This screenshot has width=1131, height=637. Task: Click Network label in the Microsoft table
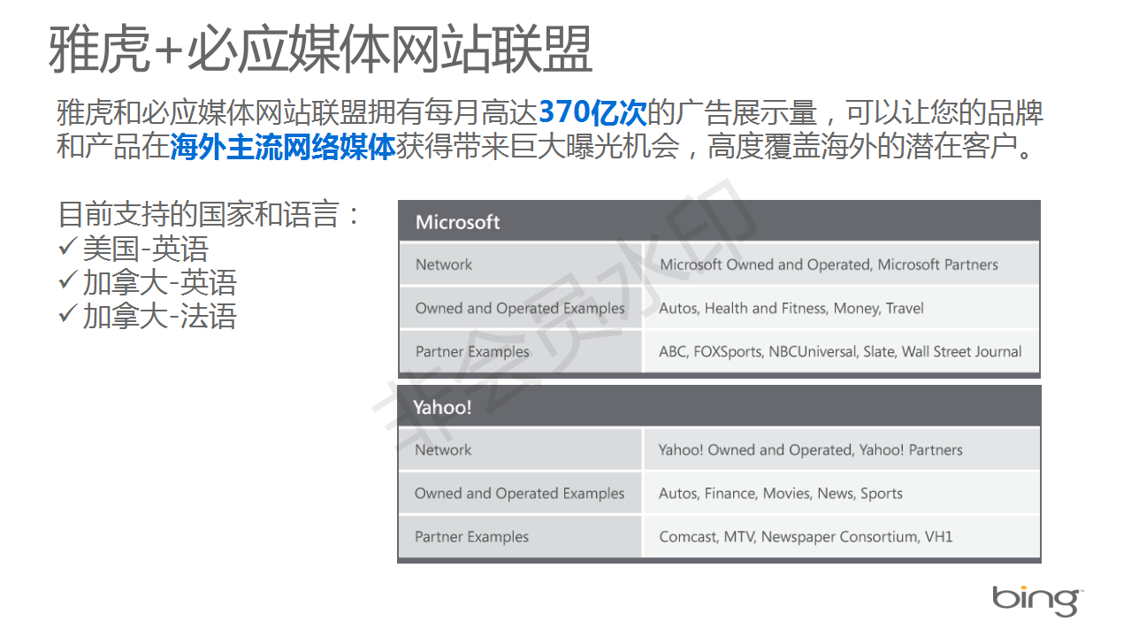pyautogui.click(x=444, y=265)
